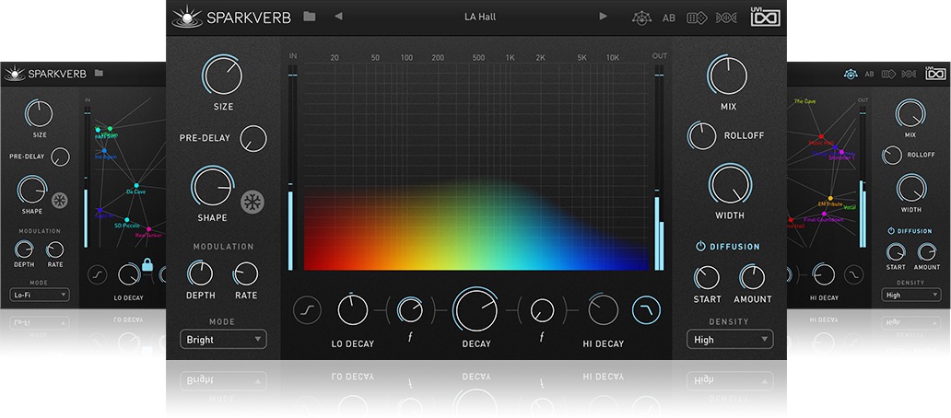
Task: Click the modulation Rate knob in center window
Action: click(246, 273)
